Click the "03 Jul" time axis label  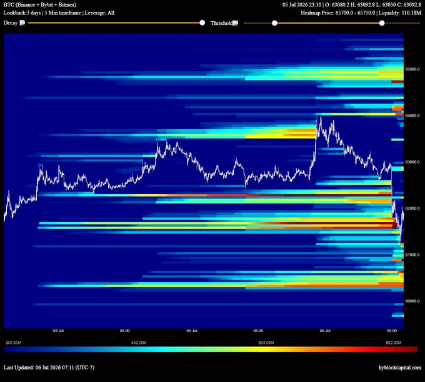(58, 331)
